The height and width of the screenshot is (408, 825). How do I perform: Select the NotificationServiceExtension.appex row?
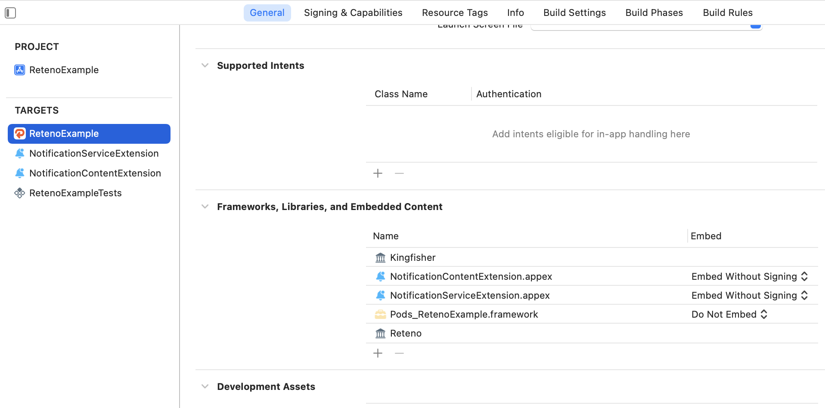click(x=592, y=295)
